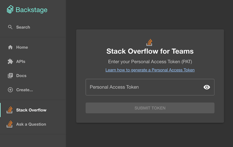This screenshot has height=147, width=233.
Task: Click the Ask a Question icon
Action: [x=10, y=124]
